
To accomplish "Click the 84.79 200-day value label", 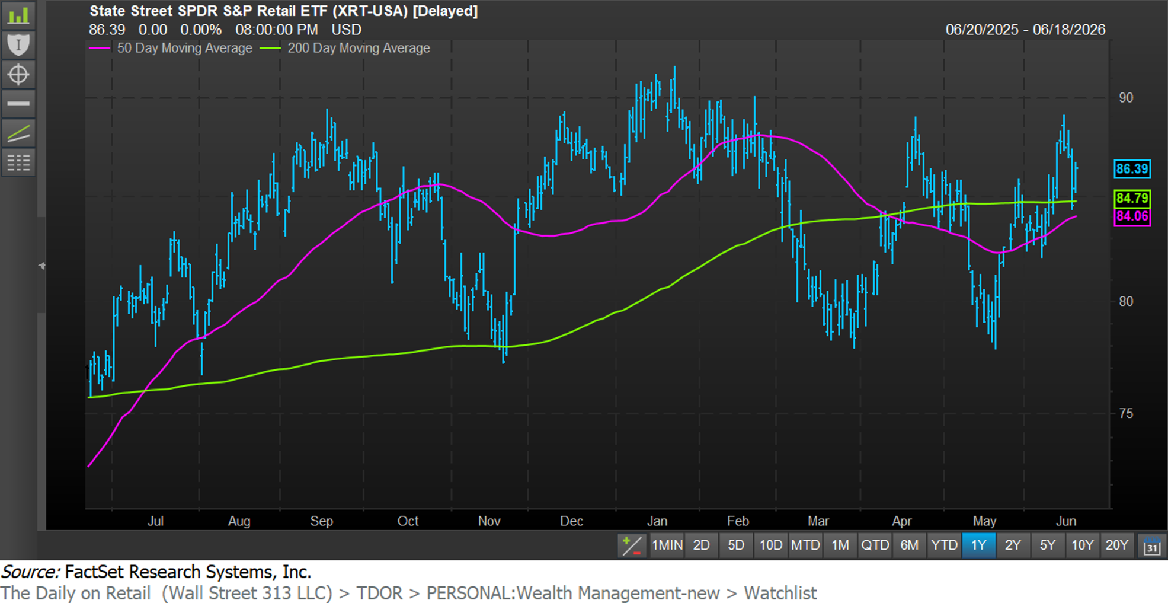I will click(1132, 198).
